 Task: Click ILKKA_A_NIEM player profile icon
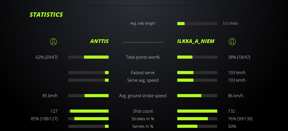[x=232, y=41]
